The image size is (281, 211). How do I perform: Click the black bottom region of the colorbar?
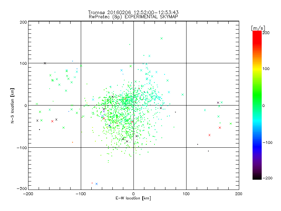(257, 177)
